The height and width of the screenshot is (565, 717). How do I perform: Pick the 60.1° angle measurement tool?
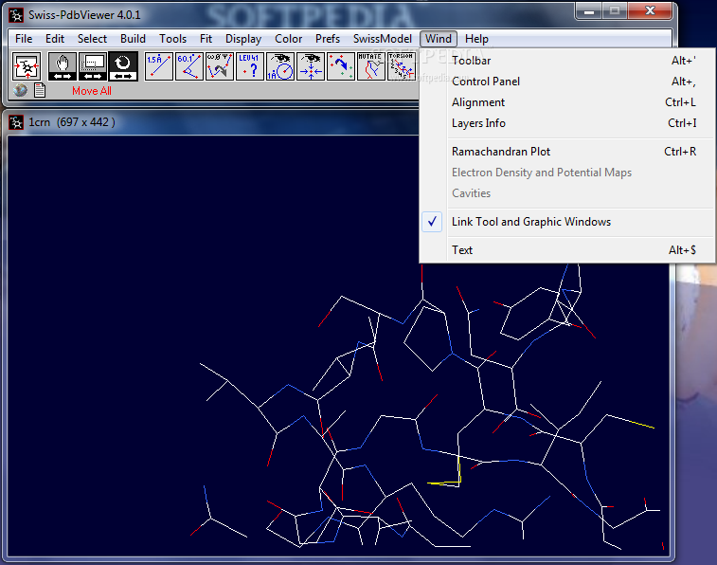click(188, 66)
